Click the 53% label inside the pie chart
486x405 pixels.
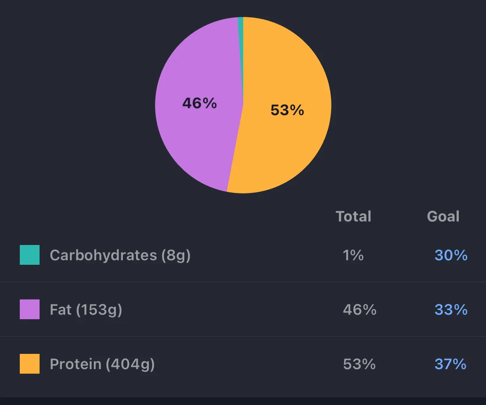tap(287, 110)
